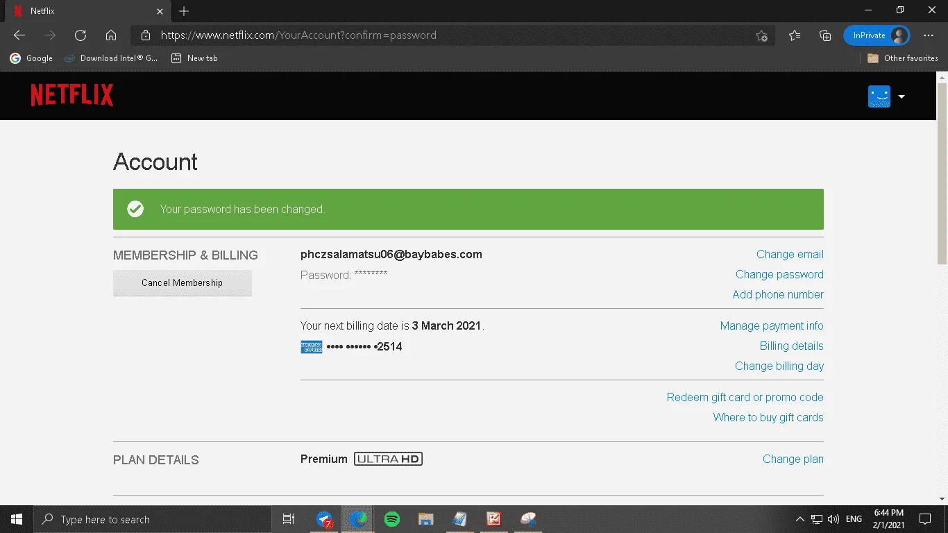
Task: Click Change email link
Action: click(x=790, y=255)
